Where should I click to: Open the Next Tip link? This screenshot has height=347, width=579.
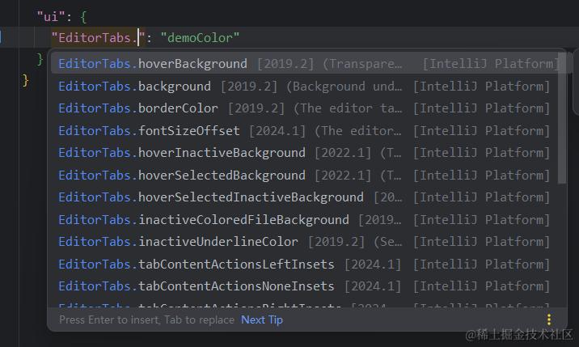[262, 319]
